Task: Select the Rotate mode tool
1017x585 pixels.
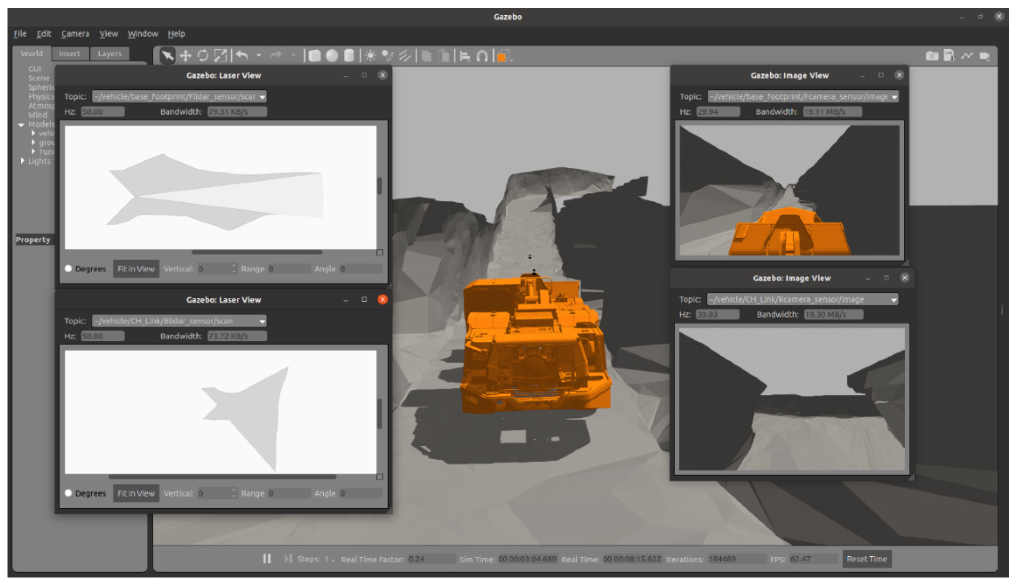Action: [203, 55]
